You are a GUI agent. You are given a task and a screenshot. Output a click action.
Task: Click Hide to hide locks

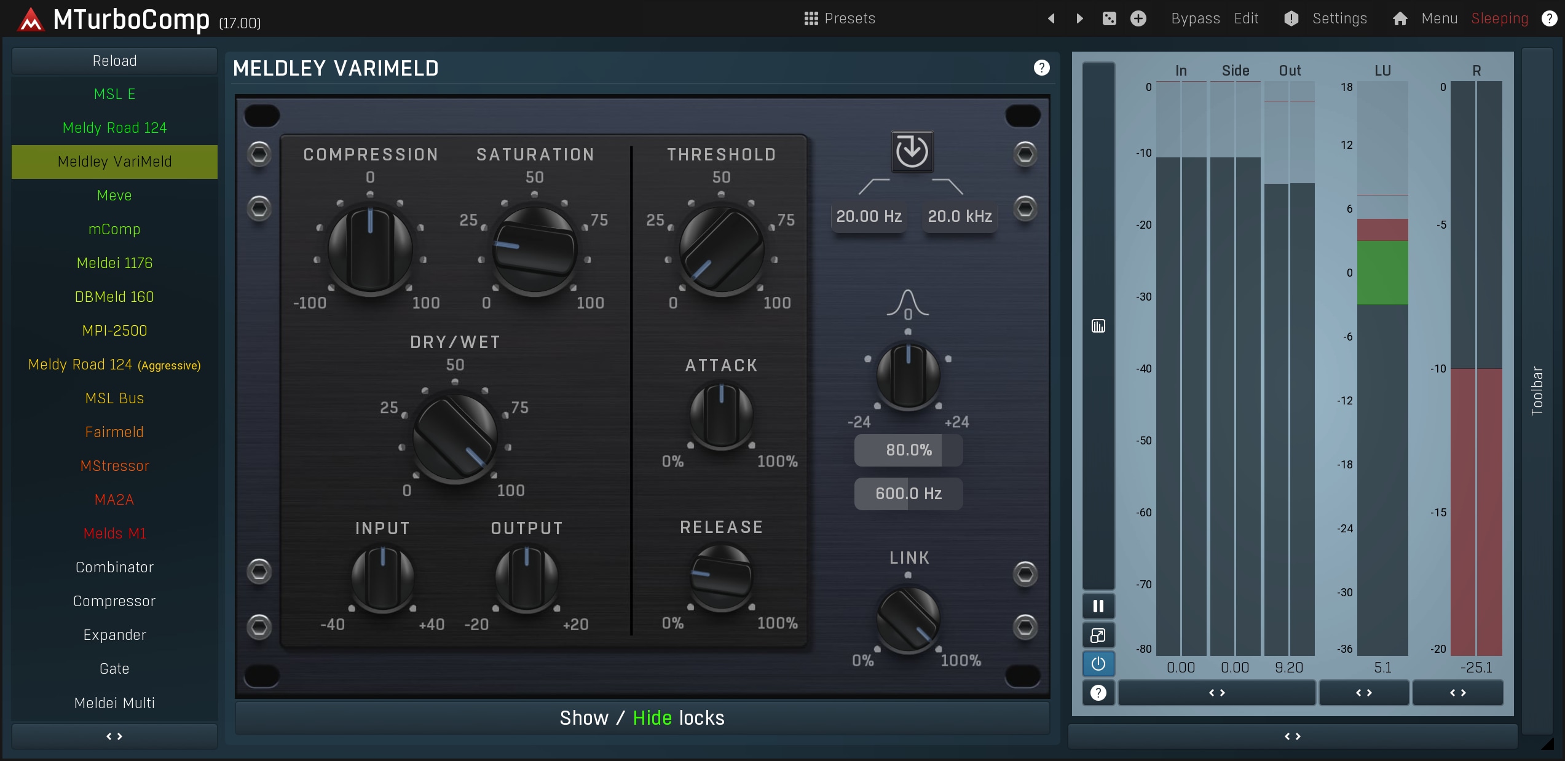coord(652,717)
